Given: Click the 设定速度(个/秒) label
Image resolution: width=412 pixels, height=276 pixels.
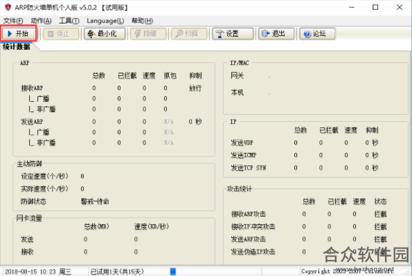Looking at the screenshot, I should pos(44,176).
